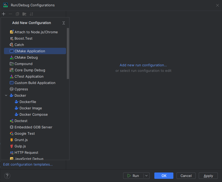Click the CTest Application icon
Screen dimensions: 222x182
pyautogui.click(x=12, y=76)
